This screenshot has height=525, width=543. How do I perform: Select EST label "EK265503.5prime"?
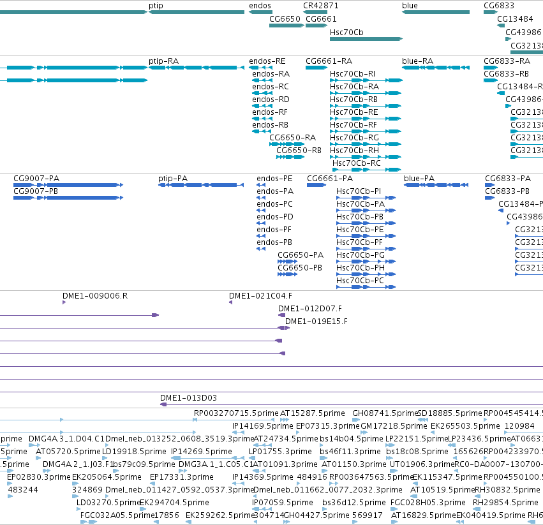coord(465,426)
